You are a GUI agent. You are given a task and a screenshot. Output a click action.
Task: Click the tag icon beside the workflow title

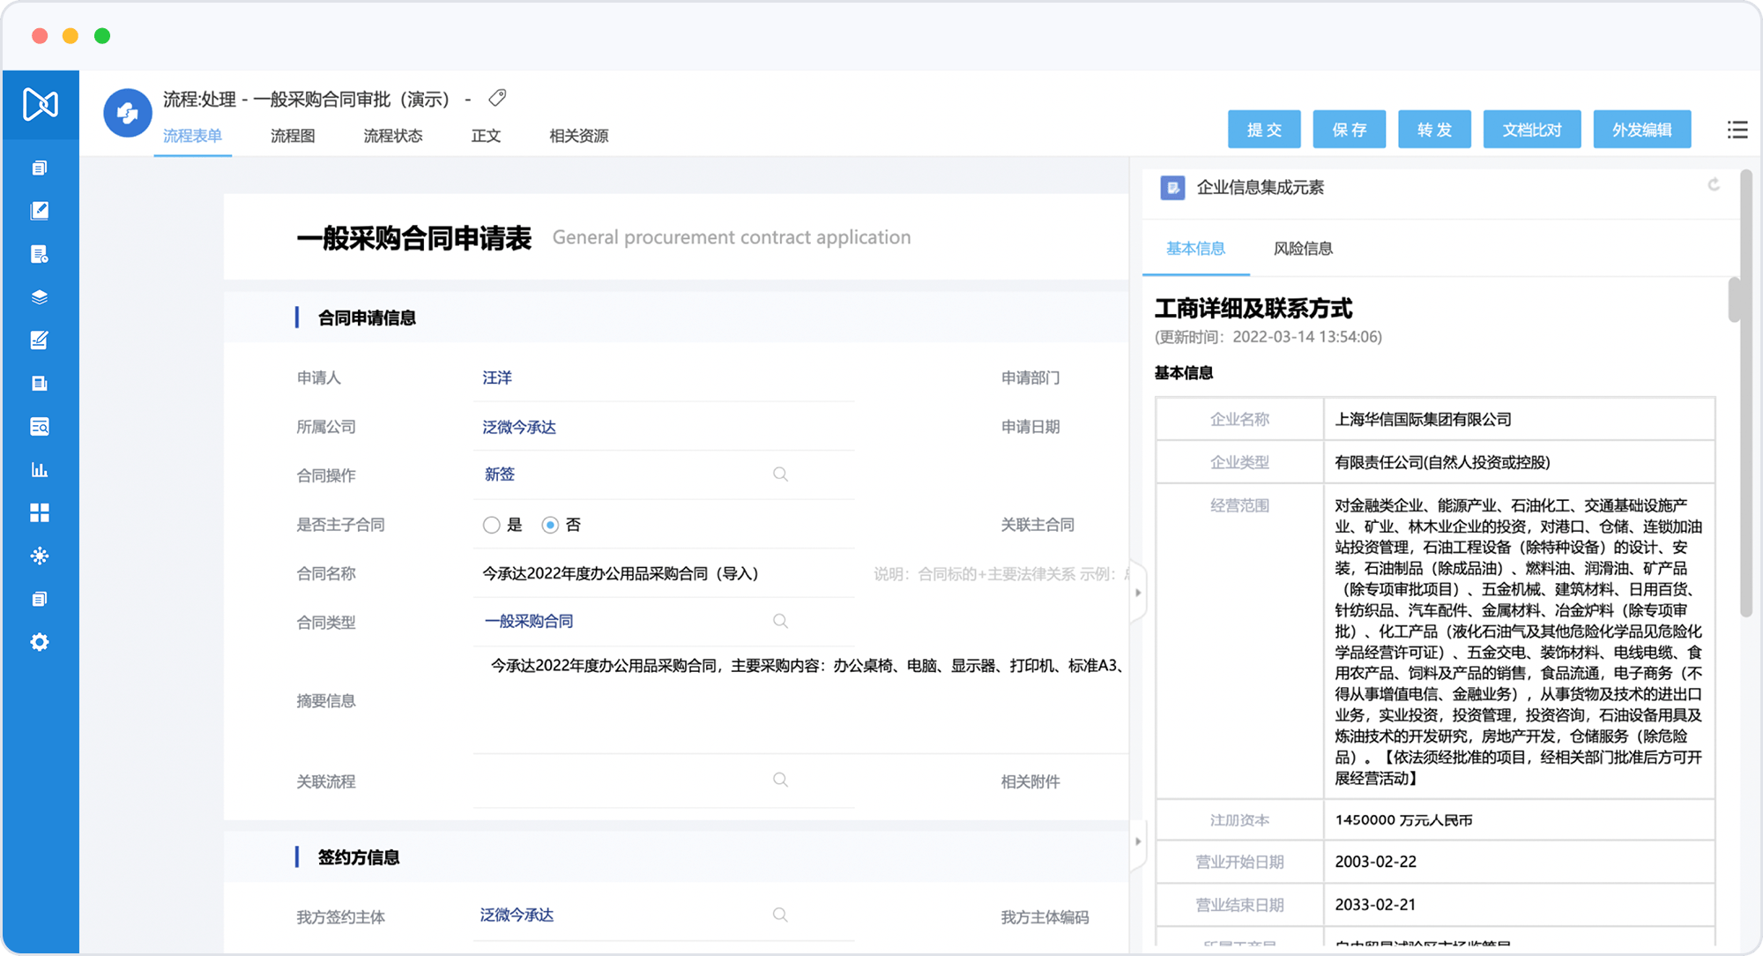click(497, 98)
